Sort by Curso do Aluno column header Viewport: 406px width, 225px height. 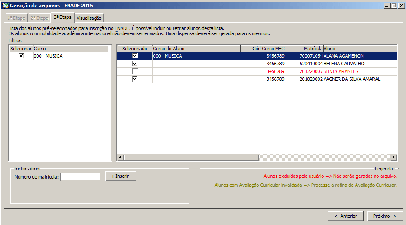[x=196, y=49]
